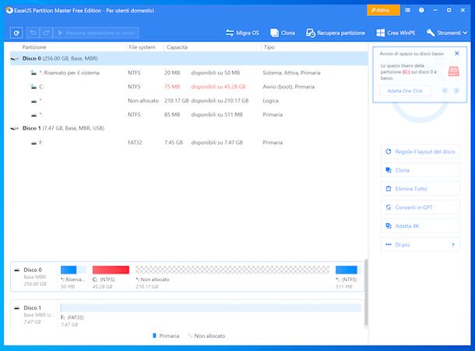475x351 pixels.
Task: Expand the Strumenti dropdown menu
Action: [x=446, y=33]
